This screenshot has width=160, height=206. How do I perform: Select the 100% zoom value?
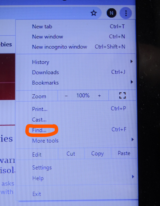pos(83,95)
